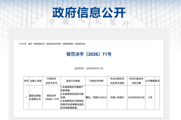Click the 银罚决字〔2026〕71号 page heading

tap(89, 54)
